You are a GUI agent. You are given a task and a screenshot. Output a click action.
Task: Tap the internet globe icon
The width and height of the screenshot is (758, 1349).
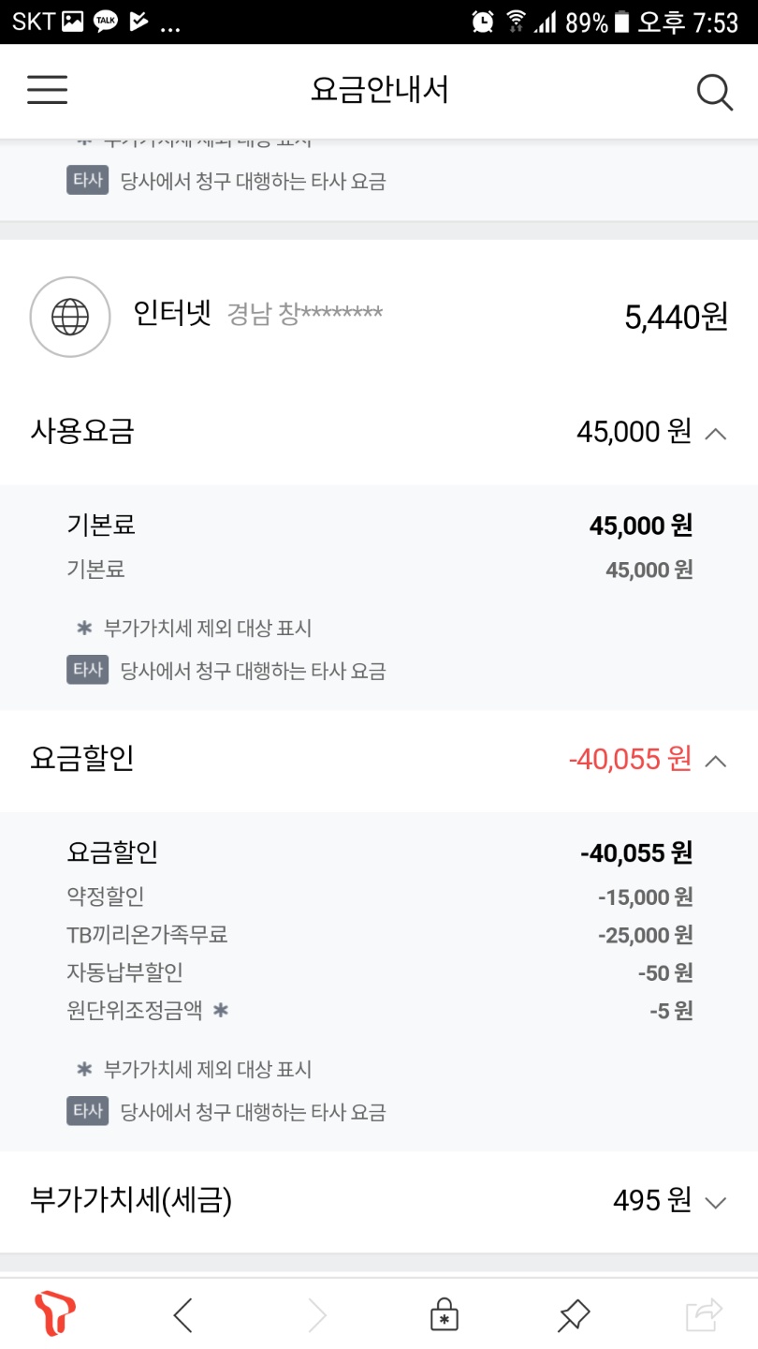pyautogui.click(x=70, y=317)
